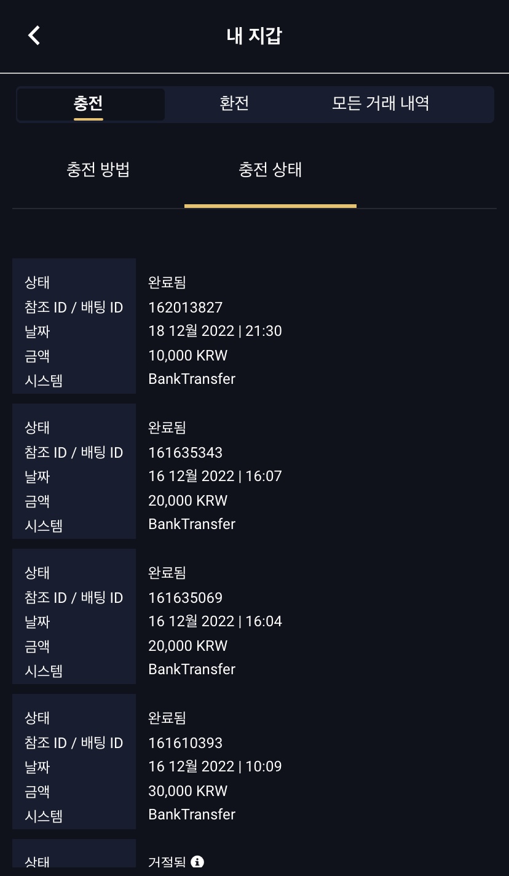Click reference ID 161635069
The width and height of the screenshot is (509, 876).
pos(186,597)
